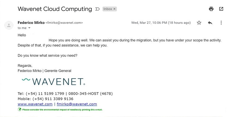
Task: Click the importance marker next to subject
Action: point(97,9)
